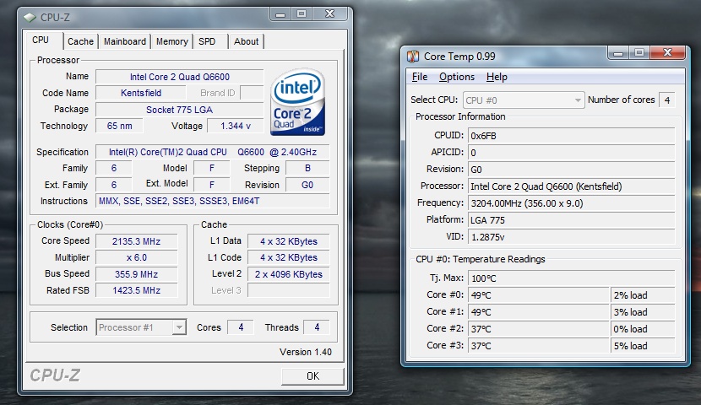Click the Core #0 '2% load' field
This screenshot has height=405, width=701.
coord(643,295)
